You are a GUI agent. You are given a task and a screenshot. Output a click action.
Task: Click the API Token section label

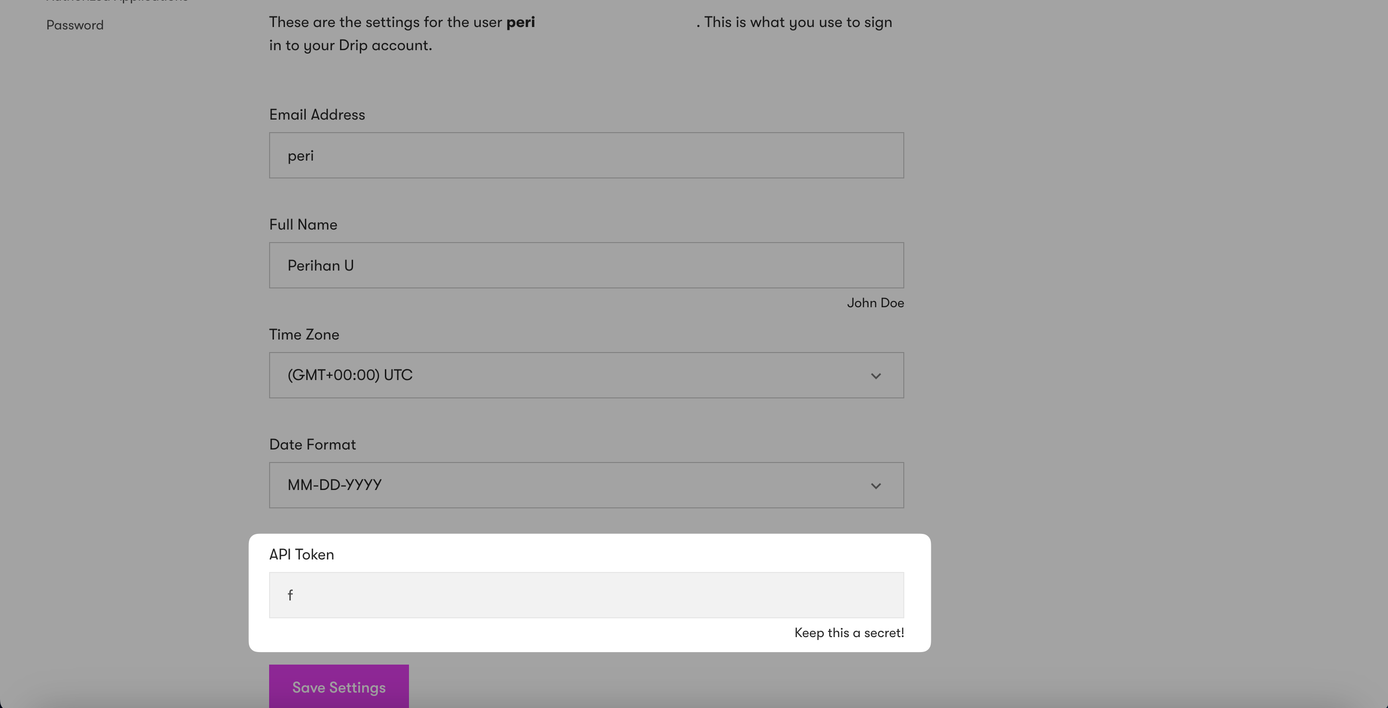(x=301, y=554)
